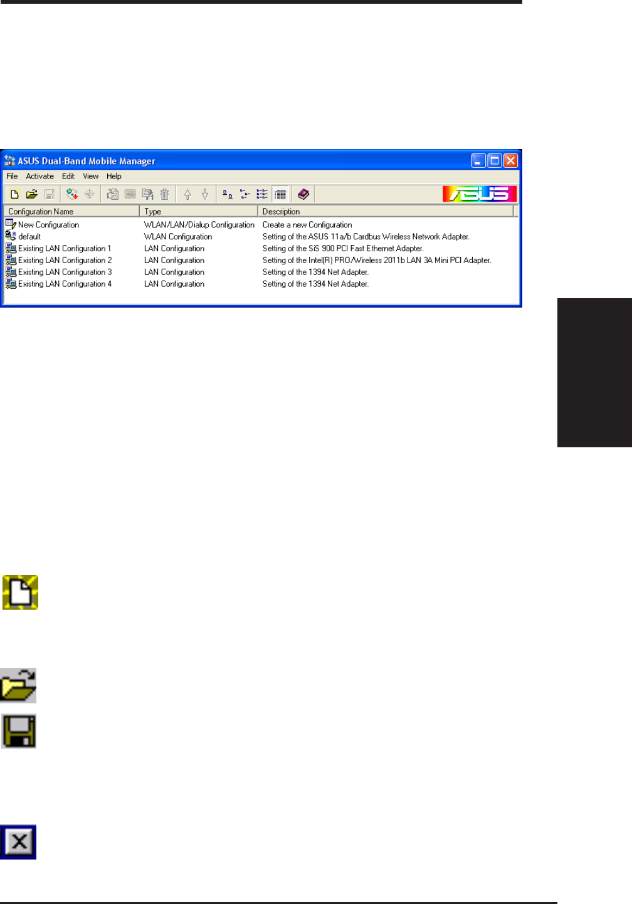
Task: Maximize the Mobile Manager window
Action: [495, 160]
